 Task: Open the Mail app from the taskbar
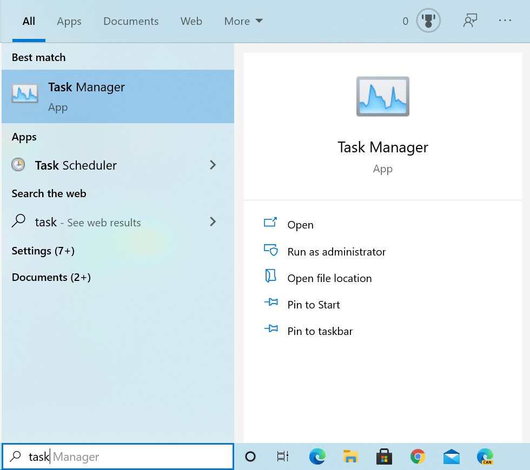[x=451, y=456]
